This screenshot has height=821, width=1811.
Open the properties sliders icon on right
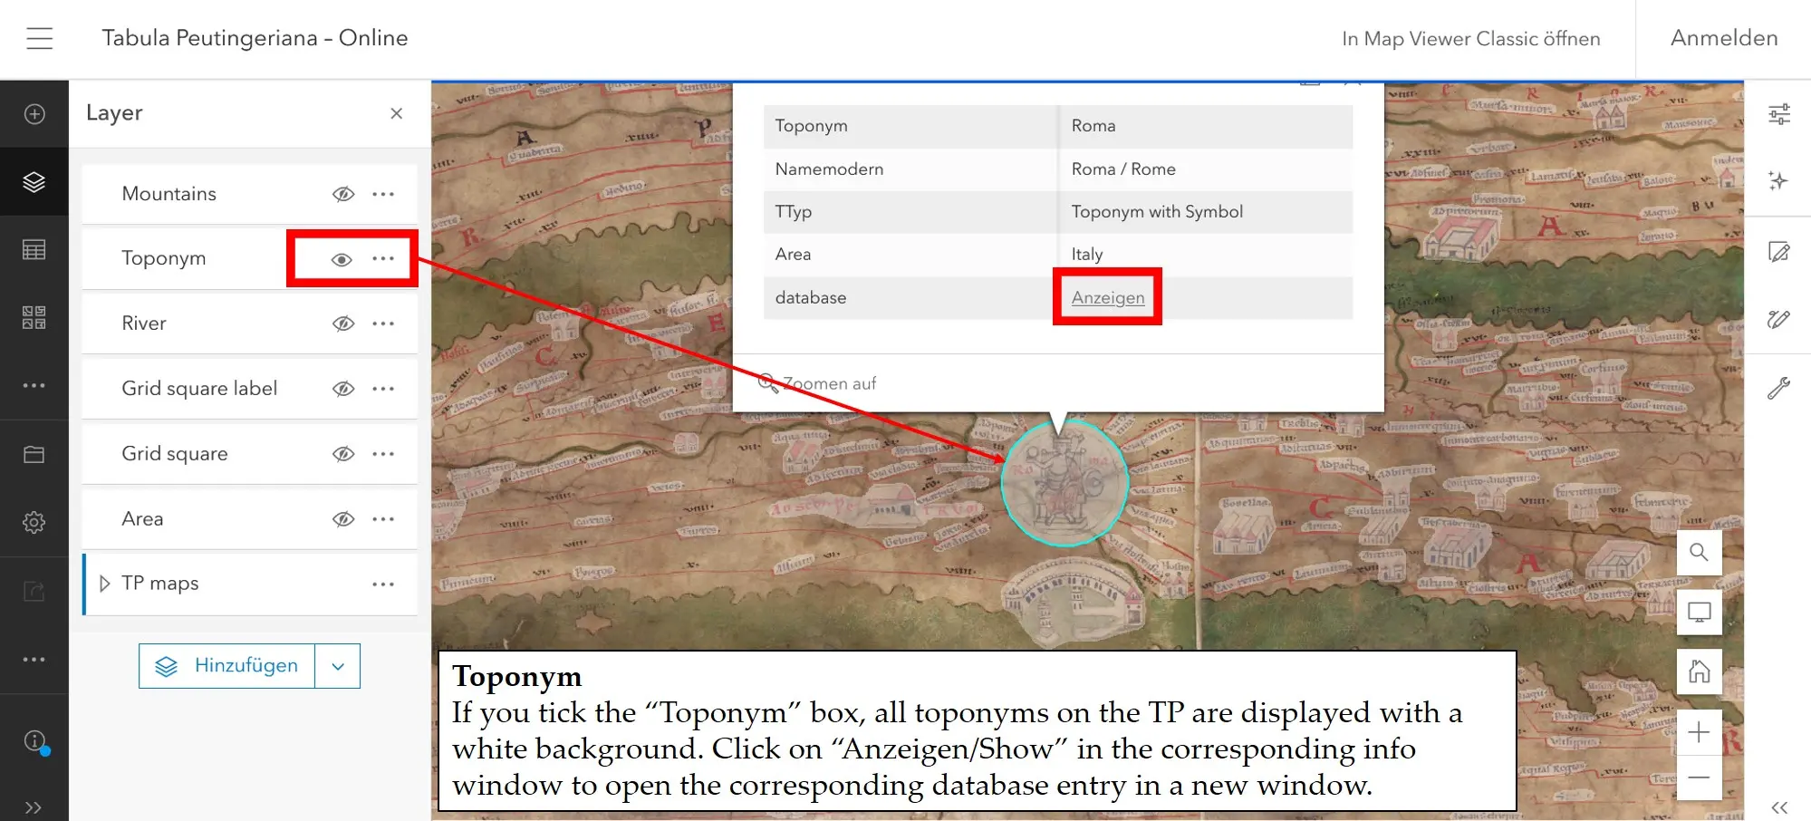click(1779, 114)
